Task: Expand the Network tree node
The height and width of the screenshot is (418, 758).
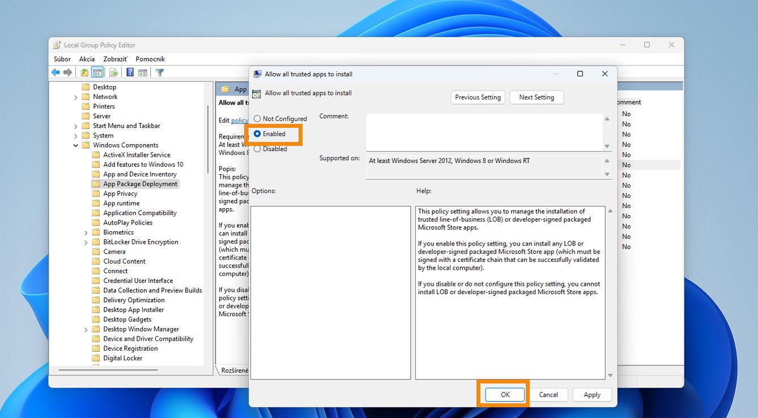Action: [x=76, y=97]
